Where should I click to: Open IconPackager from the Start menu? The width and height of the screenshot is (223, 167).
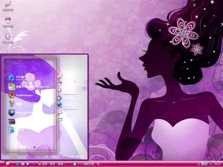[21, 95]
